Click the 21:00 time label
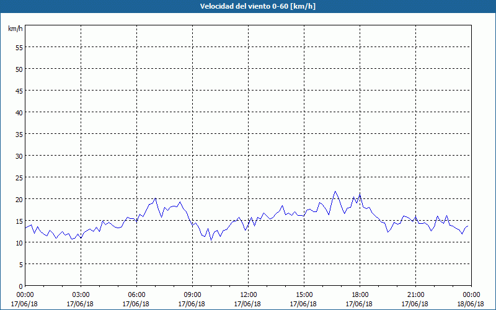This screenshot has width=496, height=310. pyautogui.click(x=415, y=295)
